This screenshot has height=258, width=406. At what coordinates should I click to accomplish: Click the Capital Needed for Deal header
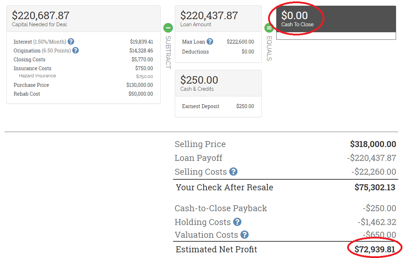pos(83,19)
